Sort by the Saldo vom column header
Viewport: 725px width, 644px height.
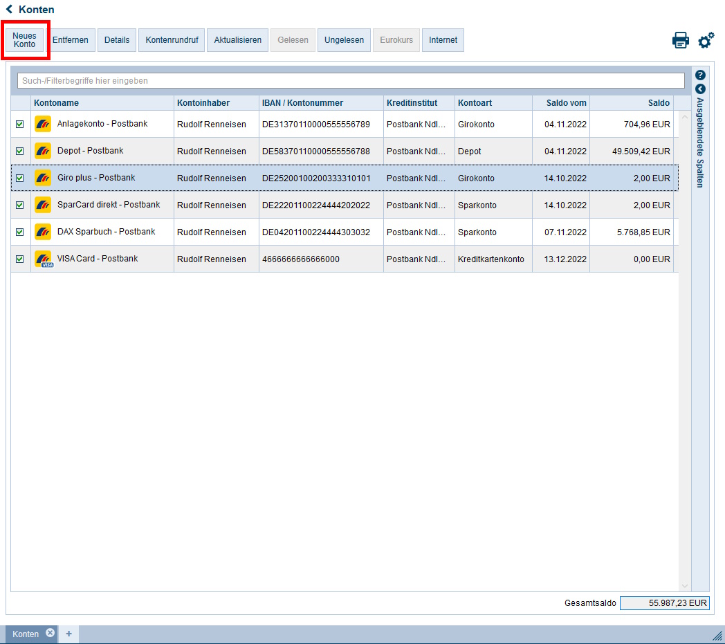[561, 102]
